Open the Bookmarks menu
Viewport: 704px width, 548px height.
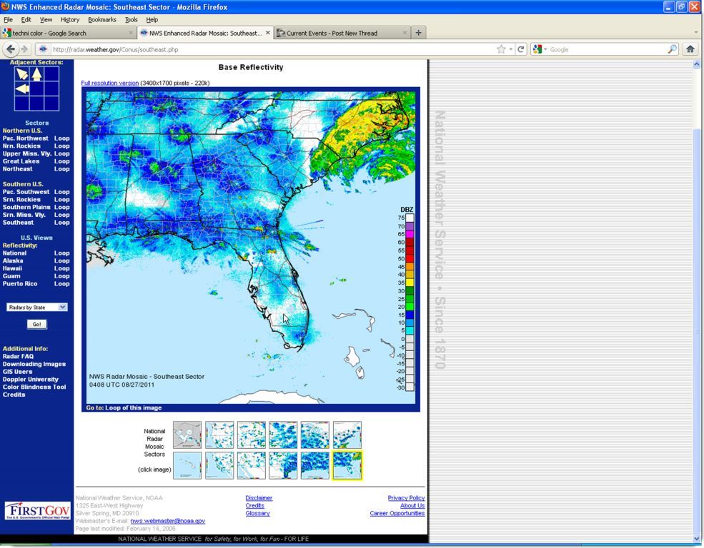pyautogui.click(x=101, y=19)
